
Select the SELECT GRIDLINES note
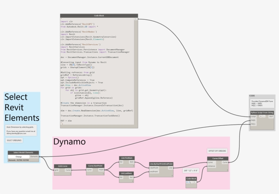click(14, 140)
